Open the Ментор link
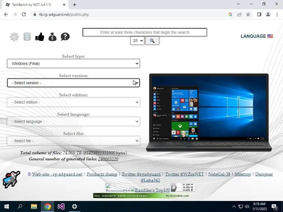This screenshot has width=283, height=212. [x=243, y=174]
